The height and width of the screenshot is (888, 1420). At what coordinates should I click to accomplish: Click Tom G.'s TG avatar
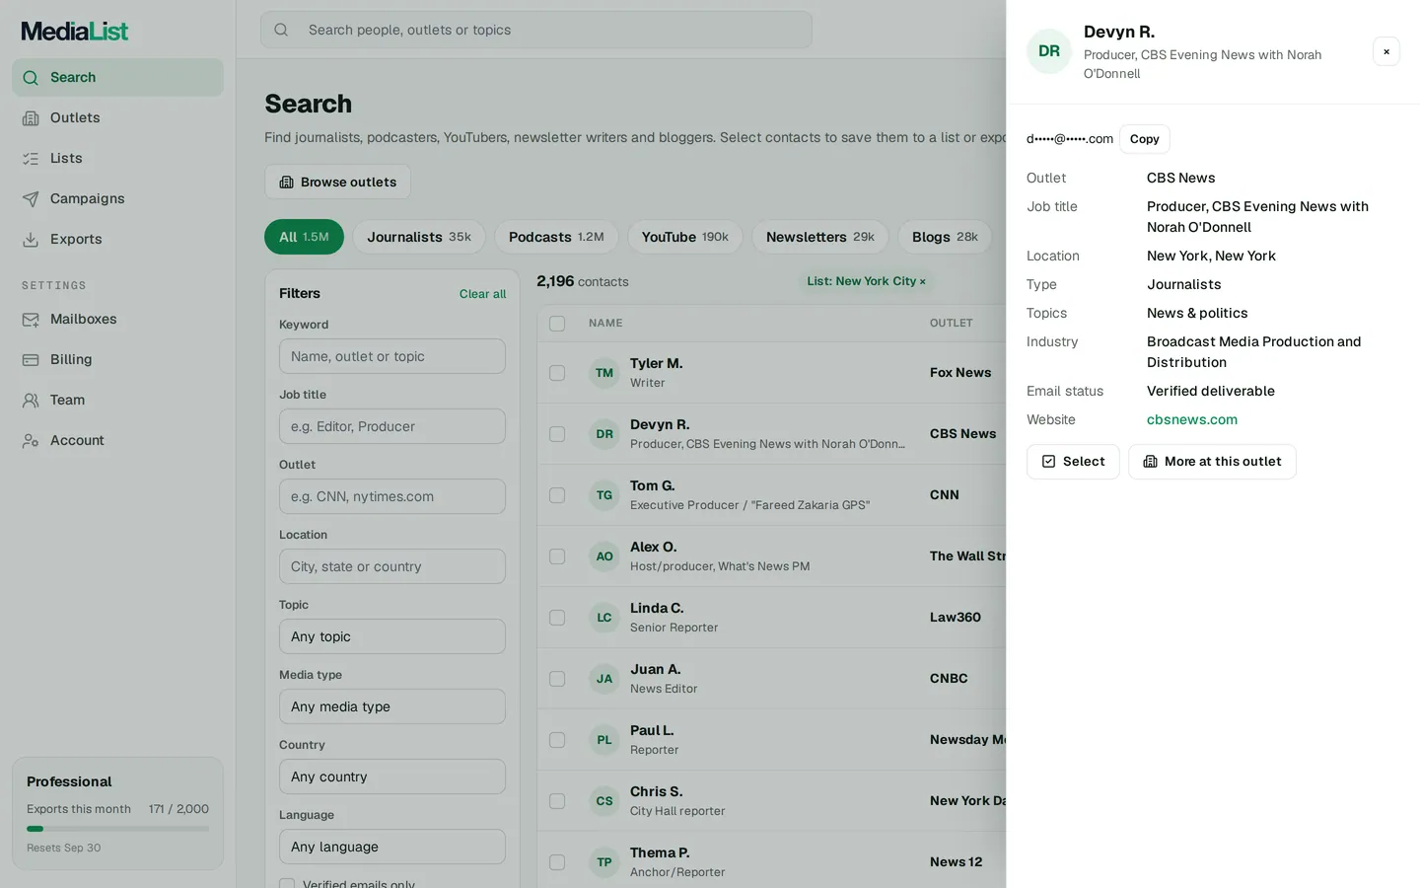[604, 495]
